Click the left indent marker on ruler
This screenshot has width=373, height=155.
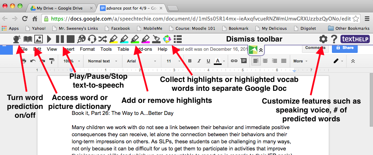(71, 70)
